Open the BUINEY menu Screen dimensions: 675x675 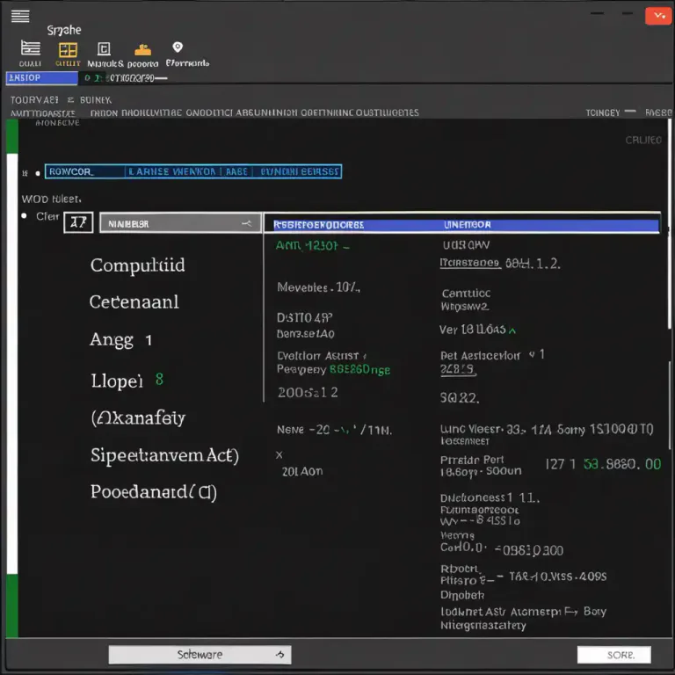96,100
